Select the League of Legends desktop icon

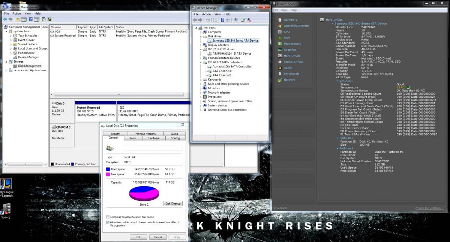[6, 184]
